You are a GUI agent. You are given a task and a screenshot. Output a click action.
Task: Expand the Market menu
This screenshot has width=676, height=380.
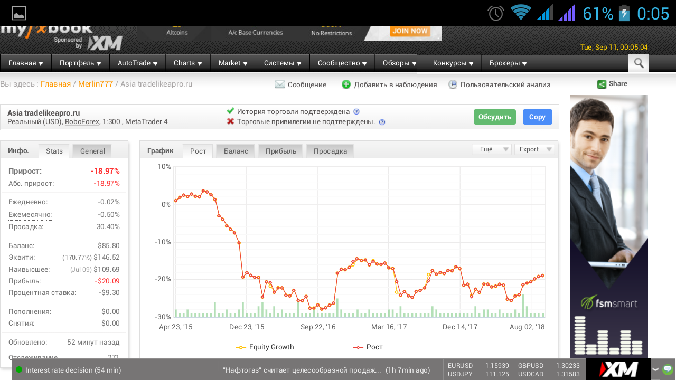click(233, 63)
